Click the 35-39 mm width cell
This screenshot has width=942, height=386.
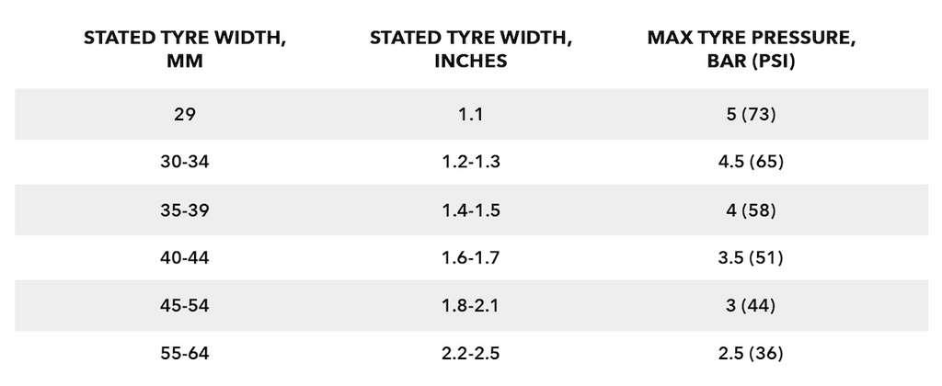184,210
